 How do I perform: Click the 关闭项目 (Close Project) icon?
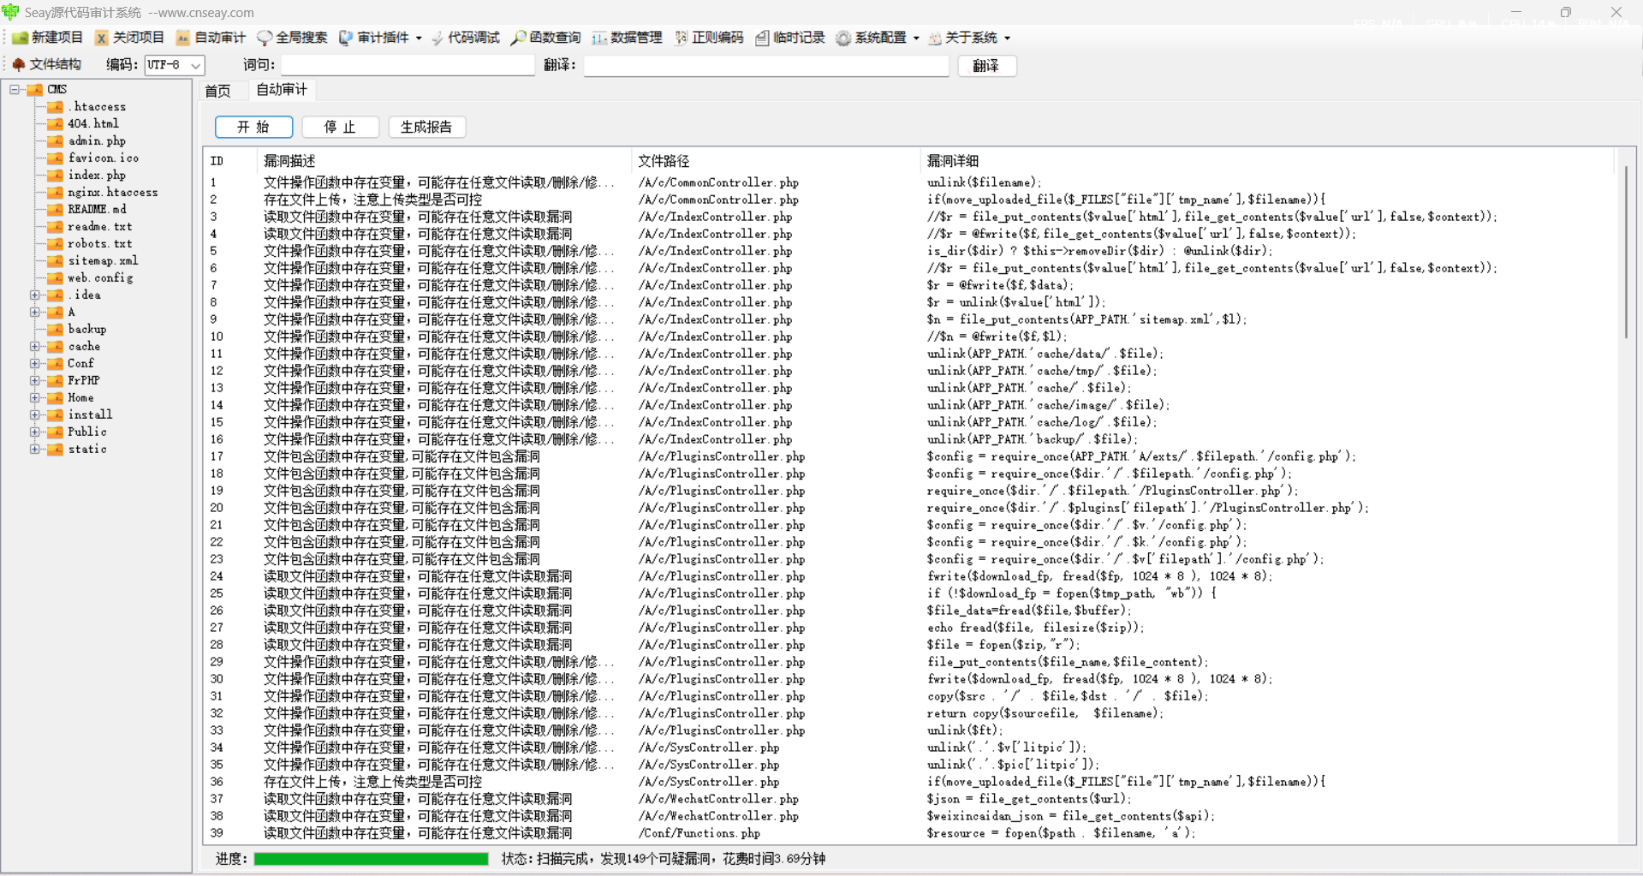pyautogui.click(x=101, y=38)
